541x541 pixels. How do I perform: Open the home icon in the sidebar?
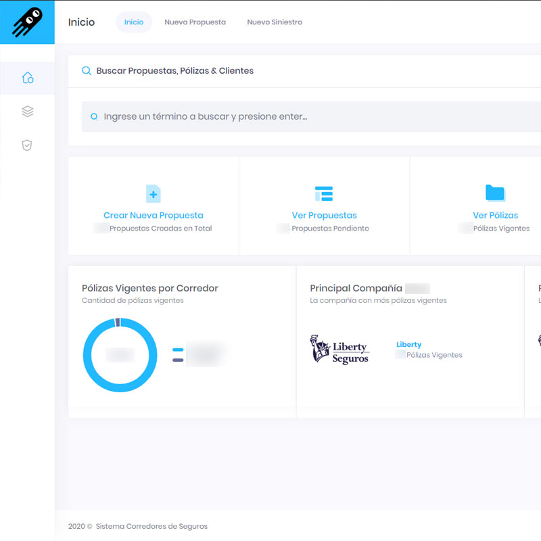pos(27,78)
